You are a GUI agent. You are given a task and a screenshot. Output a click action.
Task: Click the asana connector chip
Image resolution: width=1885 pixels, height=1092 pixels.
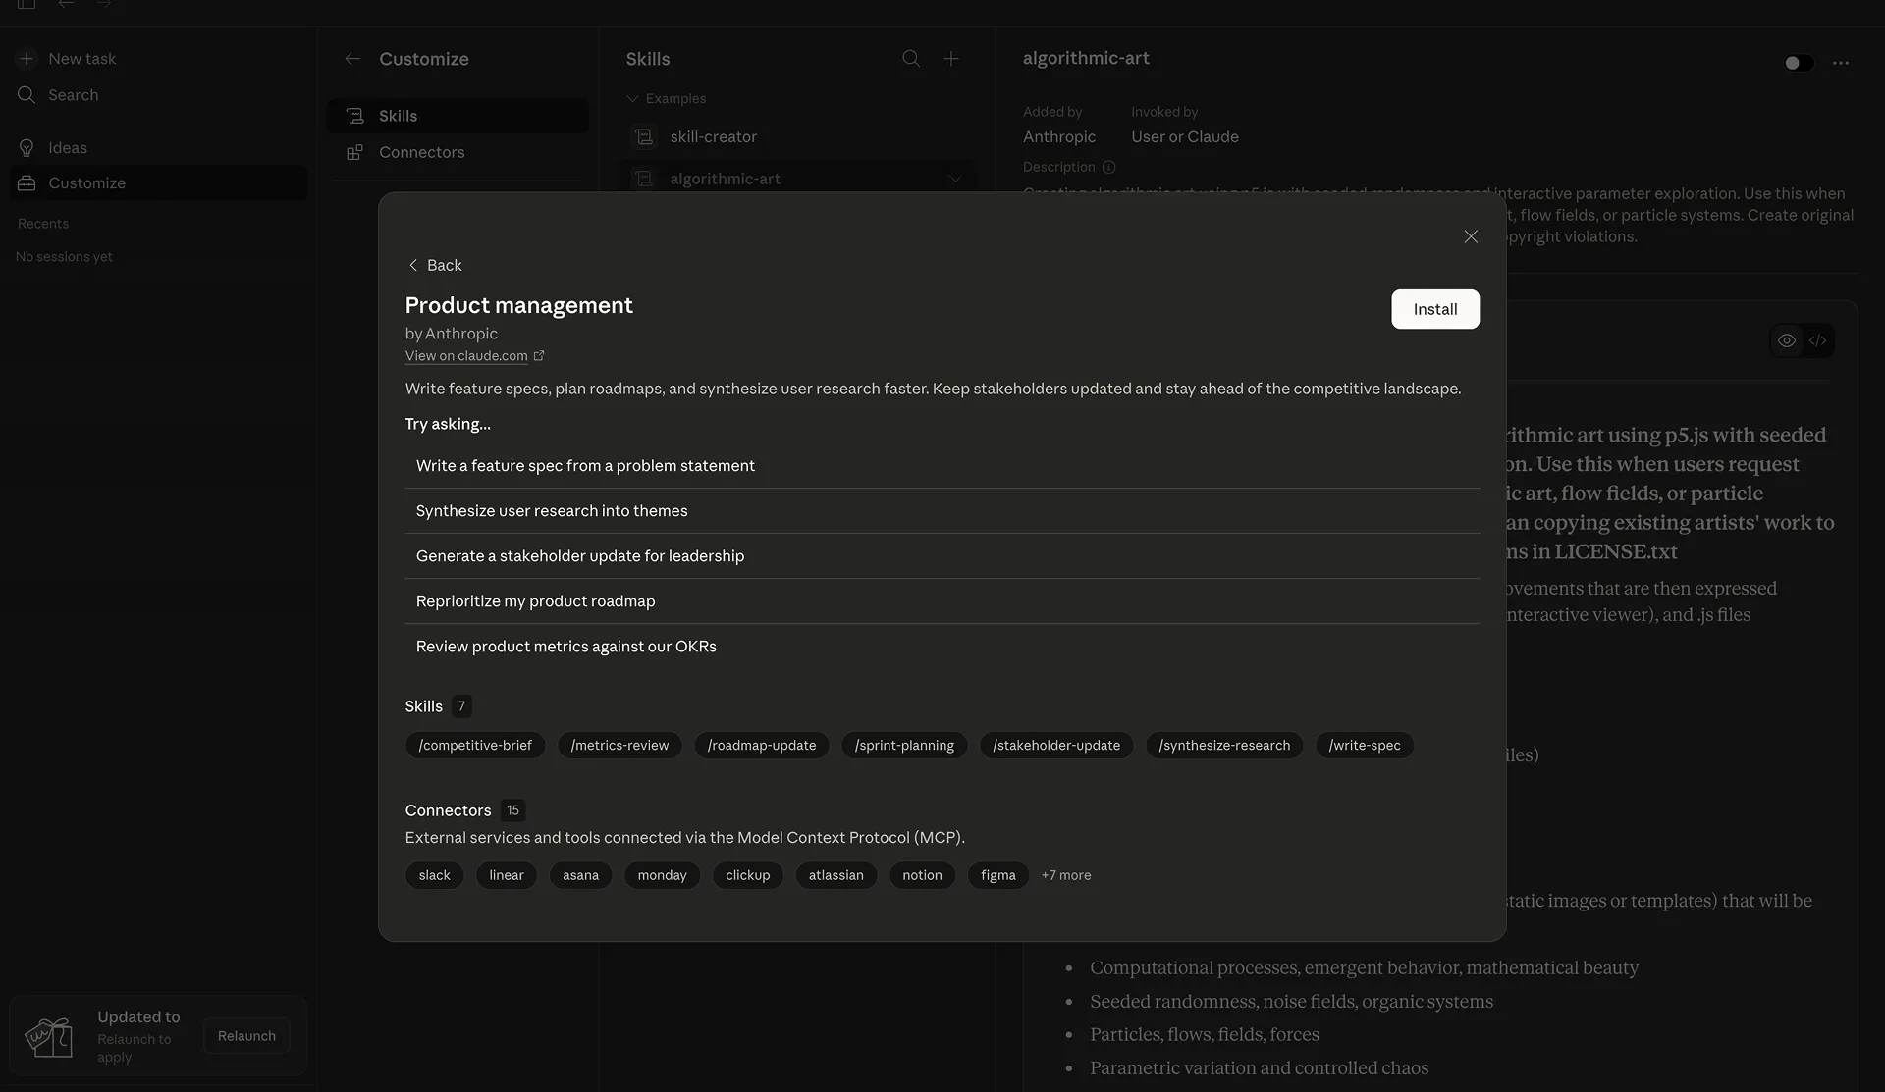point(580,875)
